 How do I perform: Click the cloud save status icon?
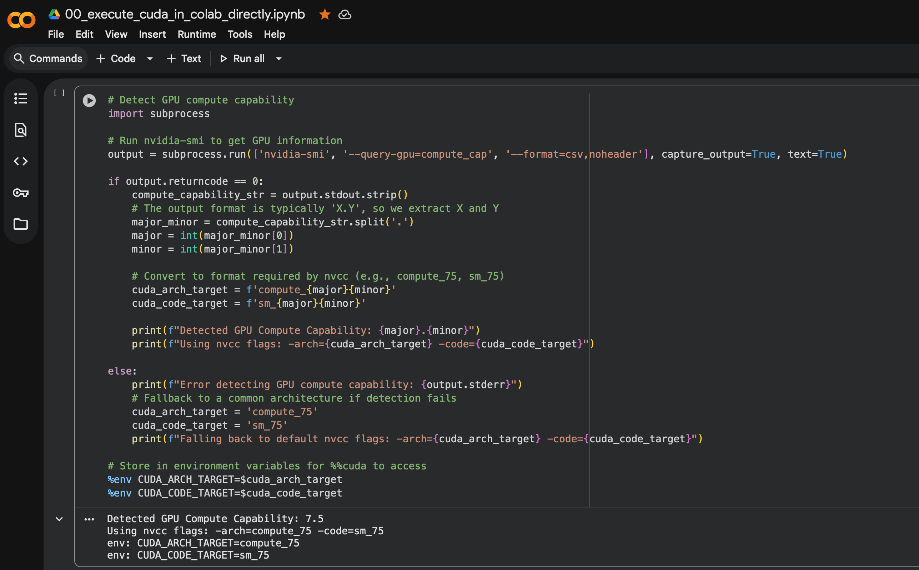coord(345,14)
